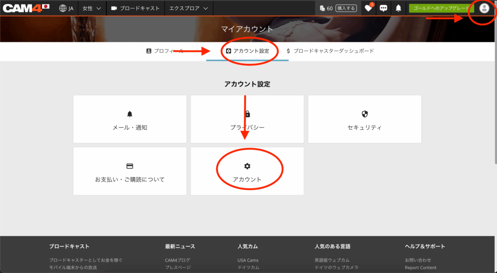Click the ブロードキャスト footer heading
This screenshot has width=497, height=273.
pos(69,246)
